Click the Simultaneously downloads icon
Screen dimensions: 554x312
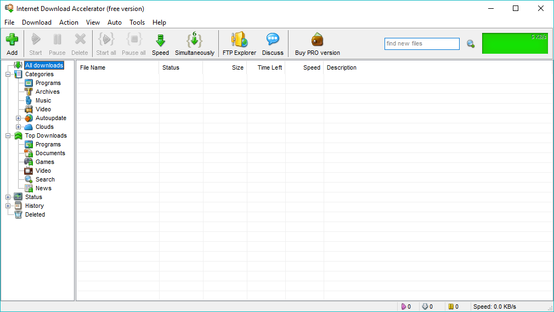pos(194,40)
